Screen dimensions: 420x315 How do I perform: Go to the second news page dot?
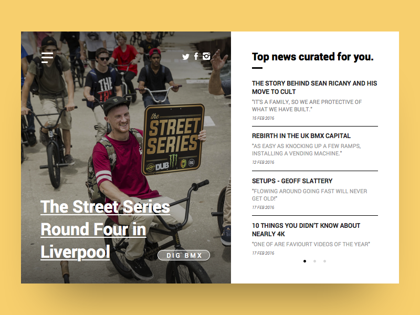click(314, 261)
